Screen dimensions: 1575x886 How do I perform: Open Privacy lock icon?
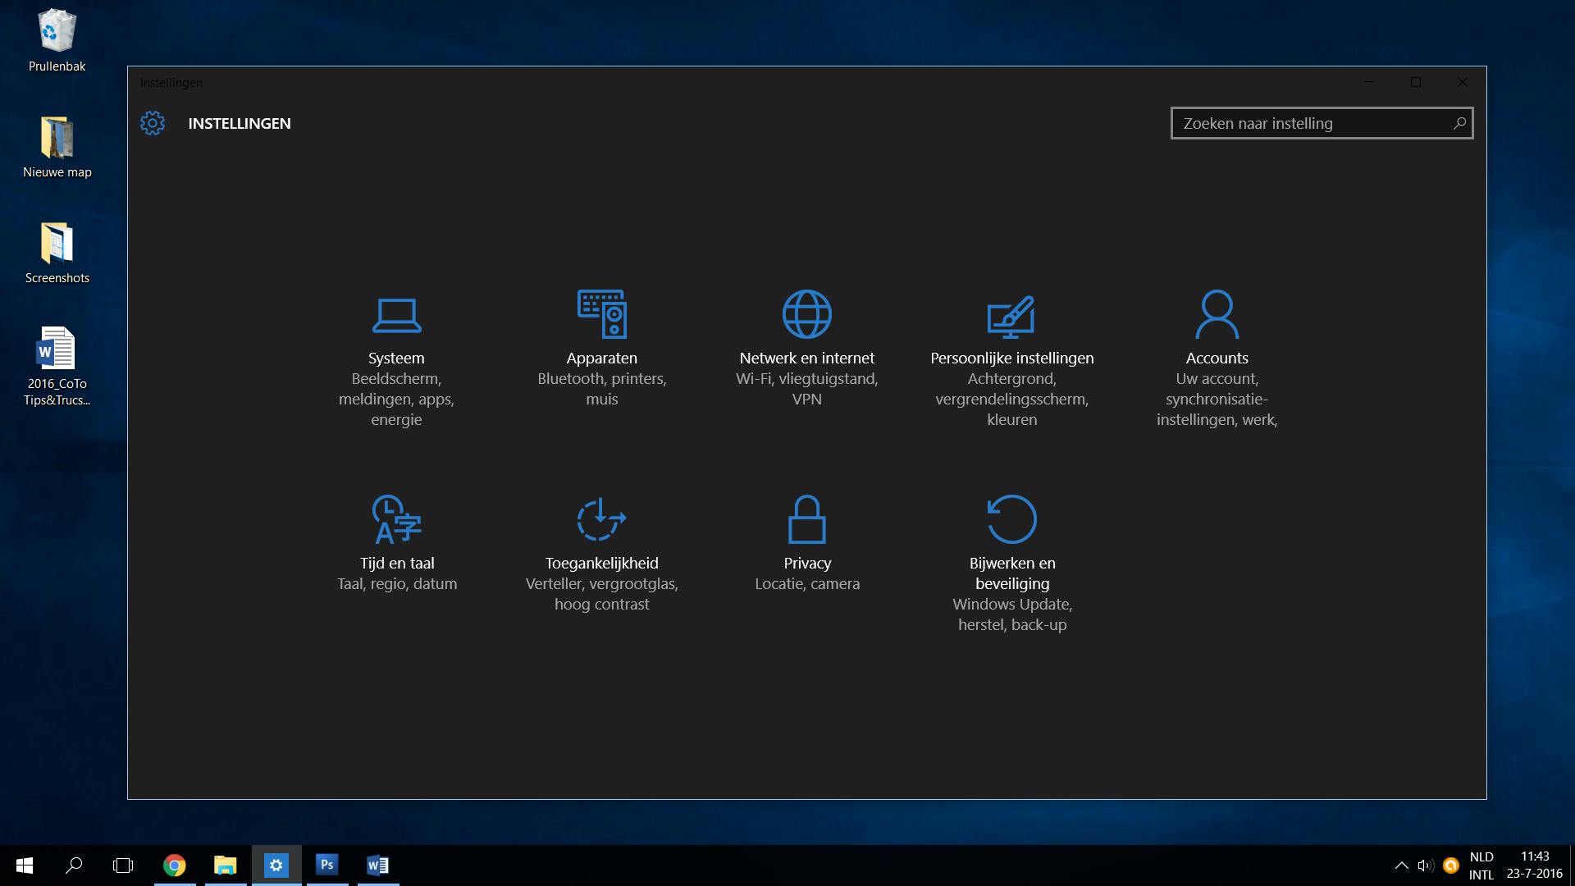coord(806,519)
